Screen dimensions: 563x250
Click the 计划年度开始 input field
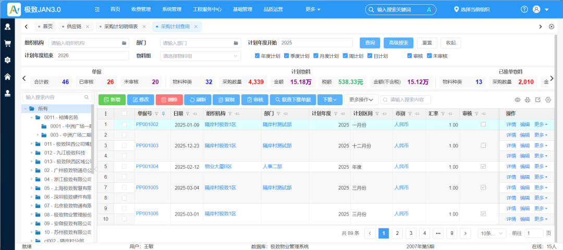tap(315, 43)
